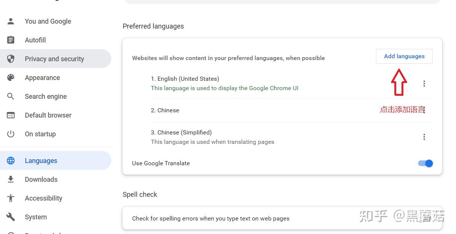Click the Accessibility figure icon
This screenshot has width=456, height=234.
pos(11,198)
